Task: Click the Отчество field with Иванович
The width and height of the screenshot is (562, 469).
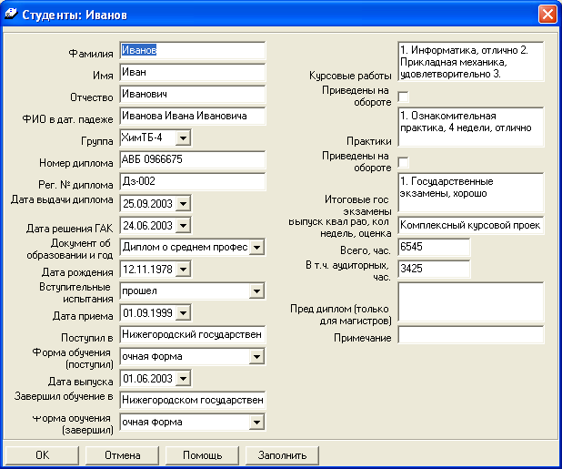Action: click(x=193, y=94)
